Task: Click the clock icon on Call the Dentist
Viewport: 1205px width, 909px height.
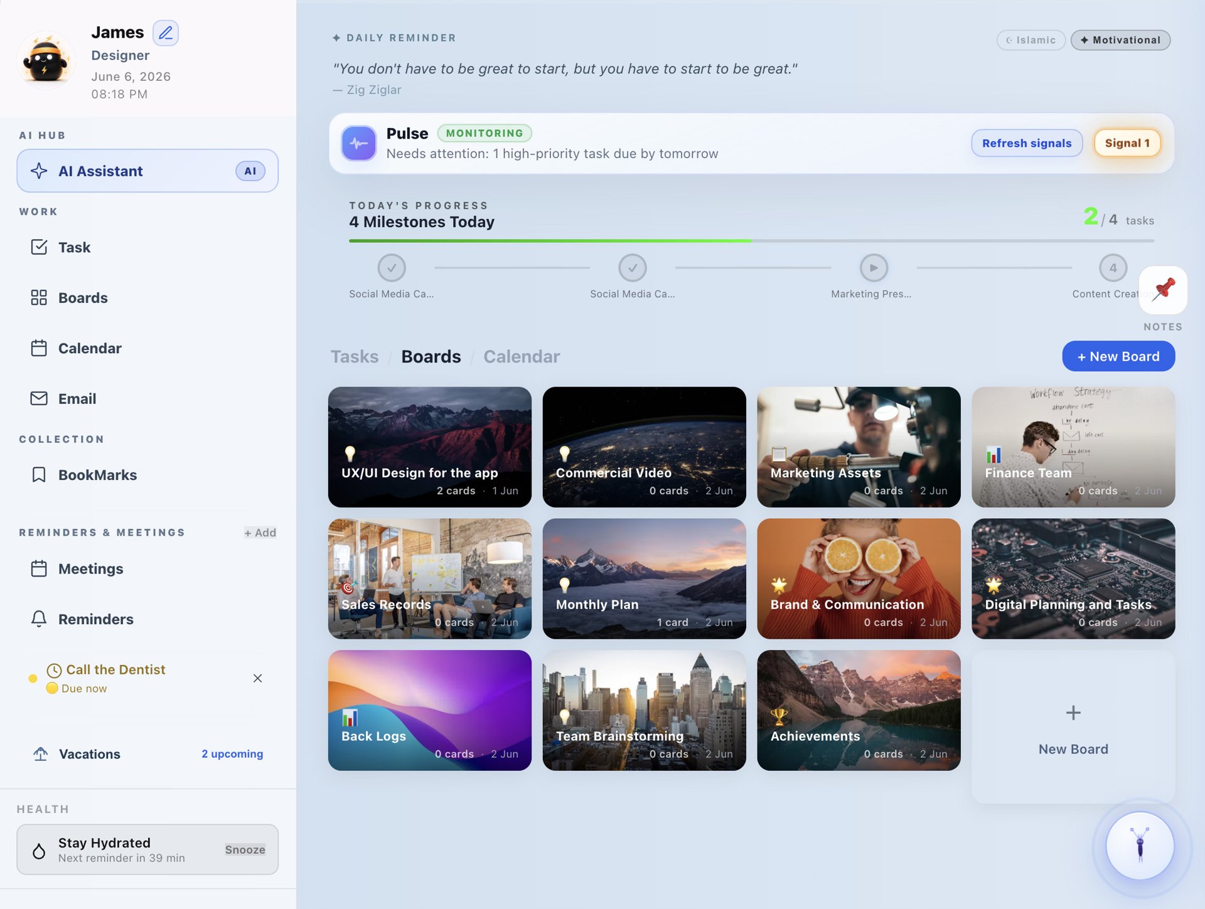Action: pos(55,670)
